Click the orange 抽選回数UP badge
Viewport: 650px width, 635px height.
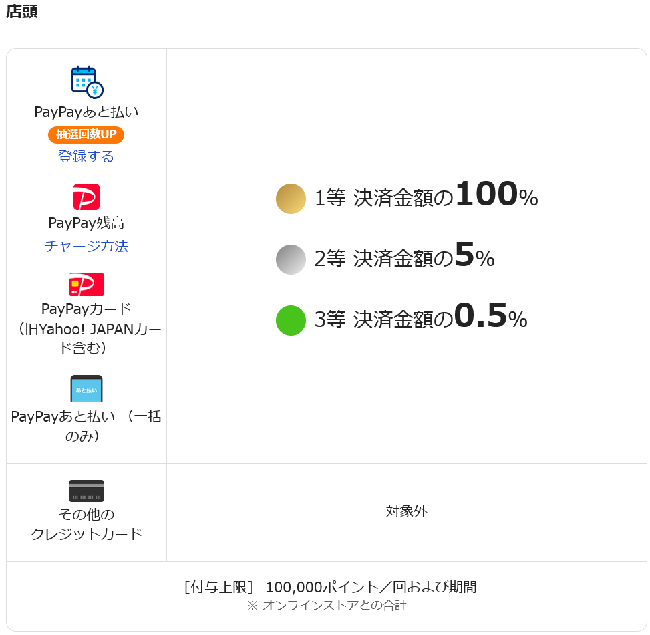pos(86,134)
